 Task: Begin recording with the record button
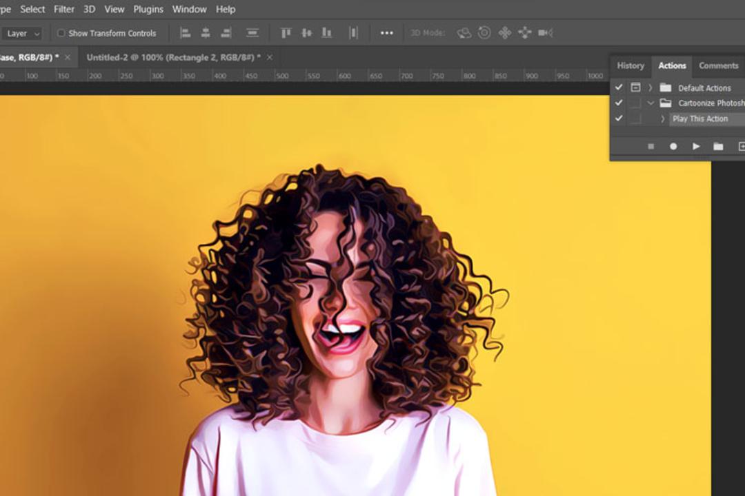(x=673, y=146)
